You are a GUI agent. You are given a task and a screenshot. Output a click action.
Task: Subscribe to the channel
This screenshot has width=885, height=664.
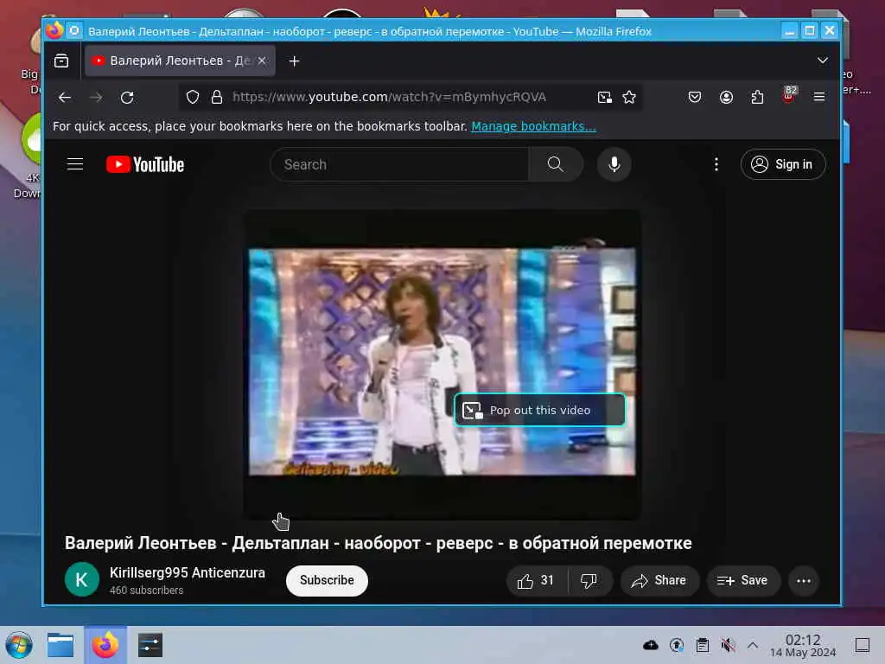(327, 580)
